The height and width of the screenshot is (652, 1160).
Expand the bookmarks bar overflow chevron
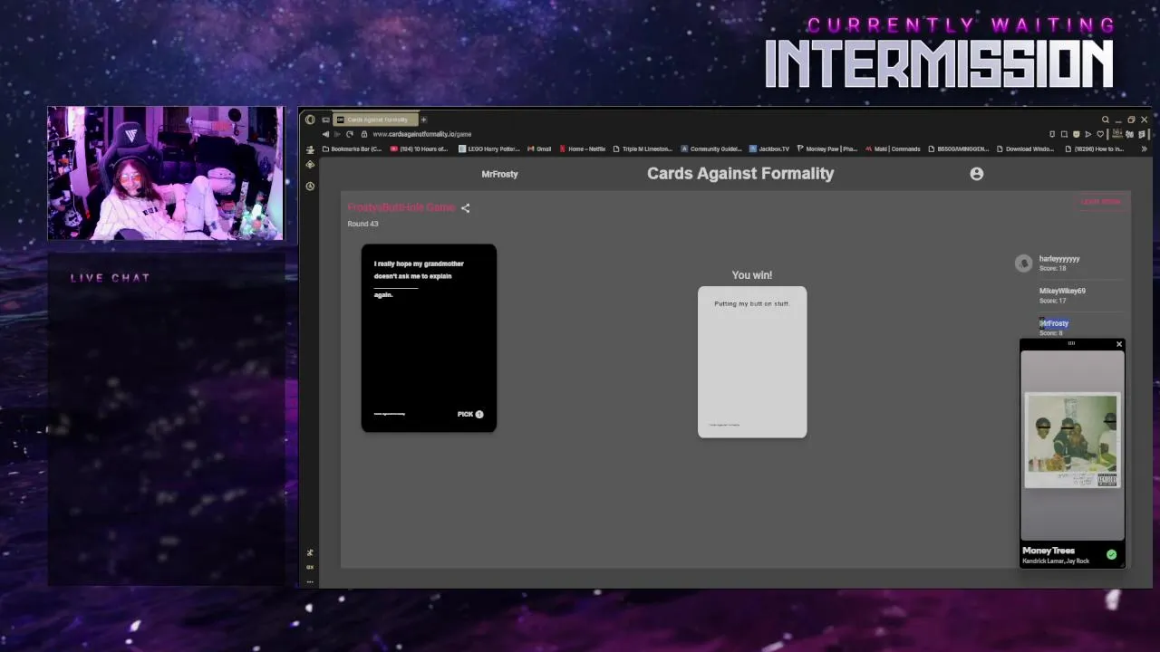1144,149
